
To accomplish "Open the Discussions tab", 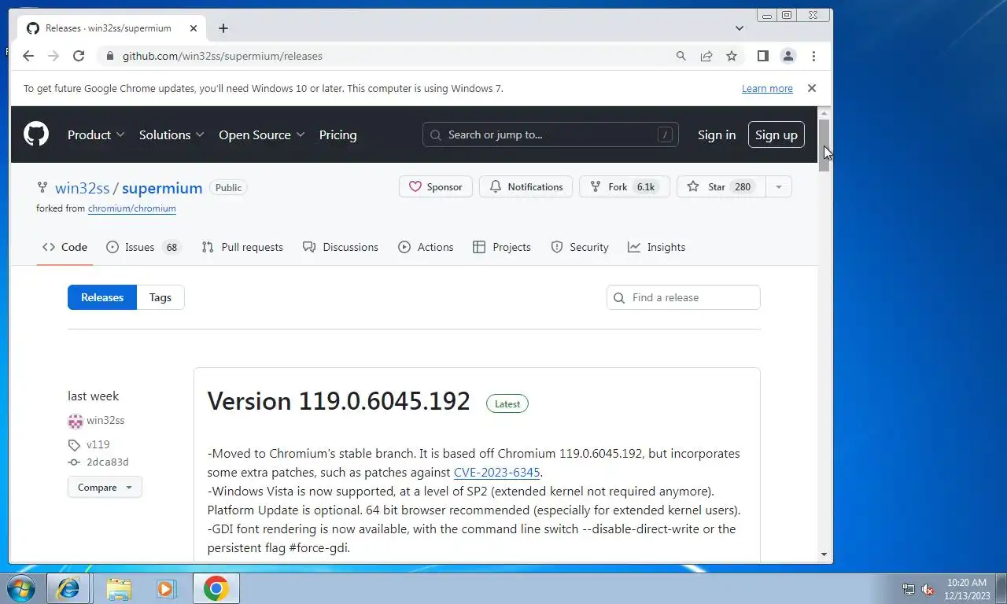I will click(341, 247).
